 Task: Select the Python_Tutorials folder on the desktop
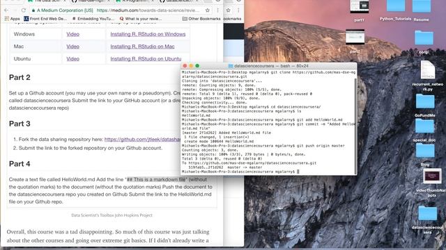[395, 10]
